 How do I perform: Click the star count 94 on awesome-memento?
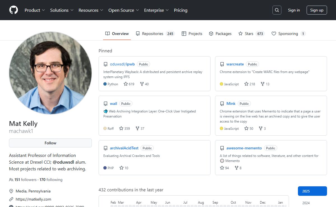227,168
